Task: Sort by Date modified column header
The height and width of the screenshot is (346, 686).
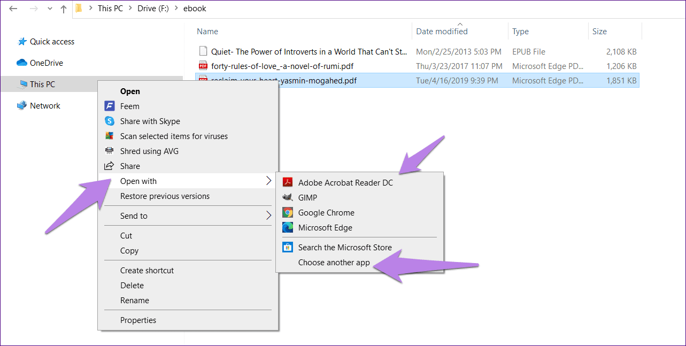Action: click(442, 31)
